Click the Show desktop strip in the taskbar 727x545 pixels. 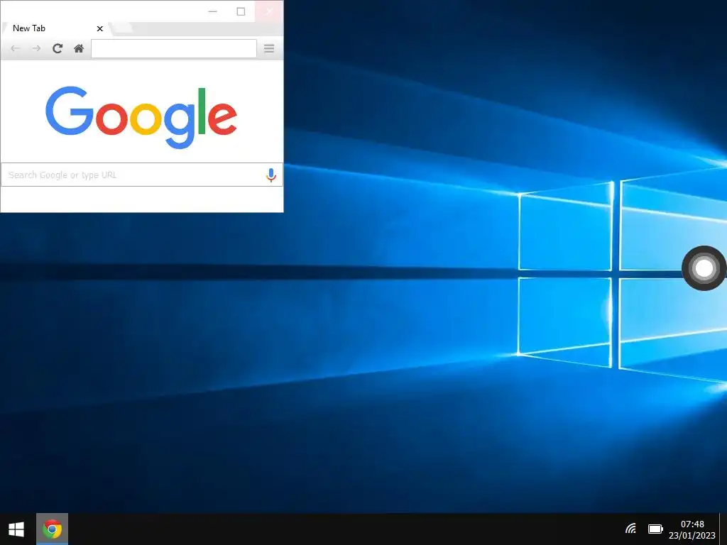coord(723,529)
